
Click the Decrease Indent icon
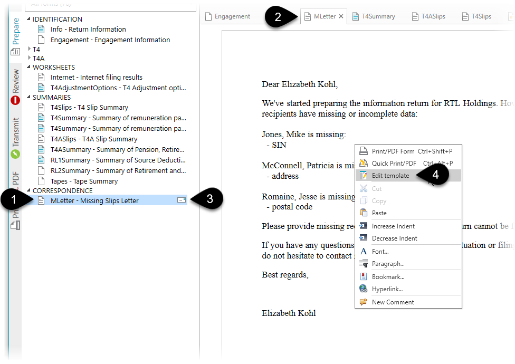pyautogui.click(x=364, y=238)
